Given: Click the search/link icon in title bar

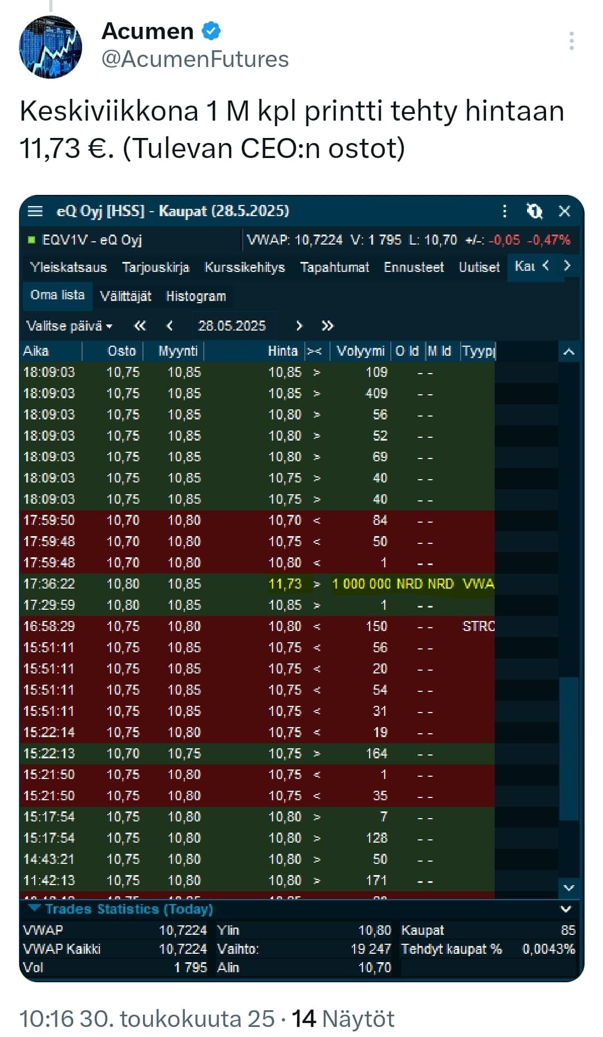Looking at the screenshot, I should click(x=534, y=211).
